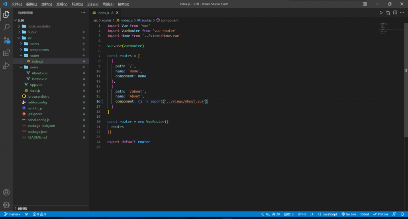Open Run and Debug view
The image size is (408, 219).
point(6,65)
